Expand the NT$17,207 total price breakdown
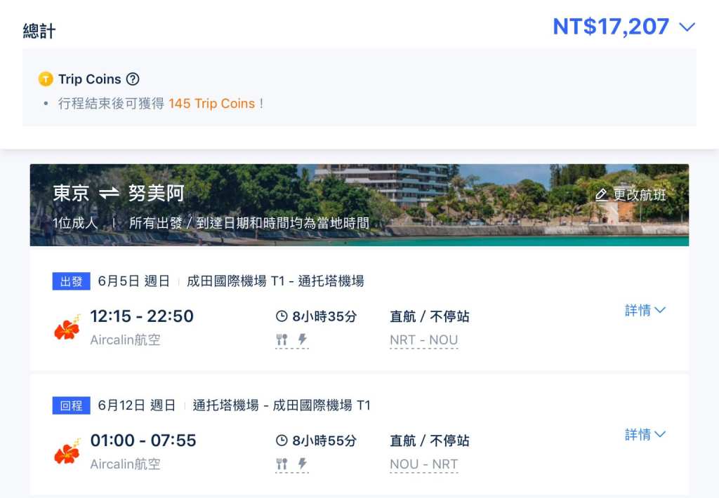 pyautogui.click(x=687, y=27)
